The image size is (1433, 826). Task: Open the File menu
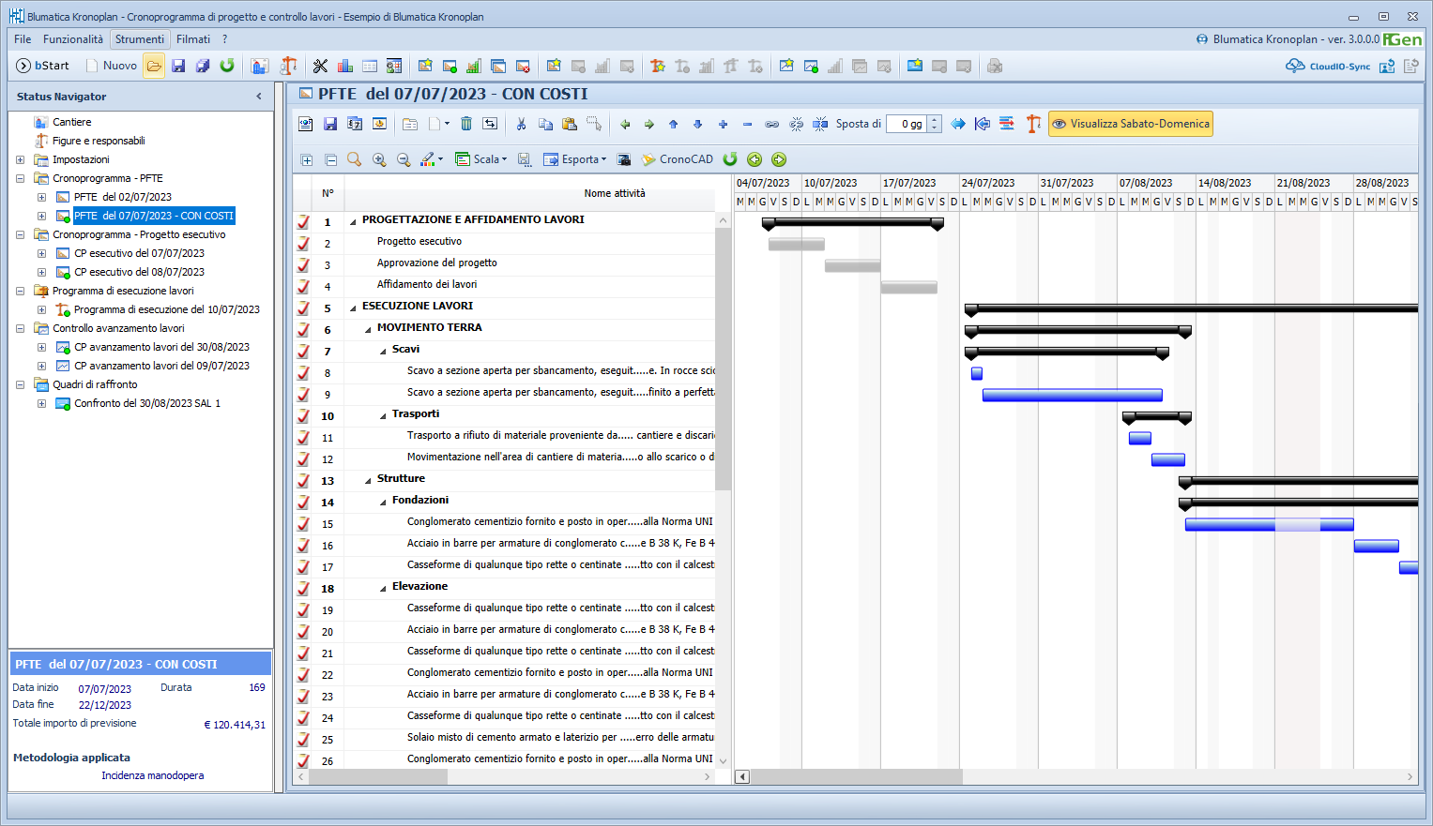pos(23,39)
